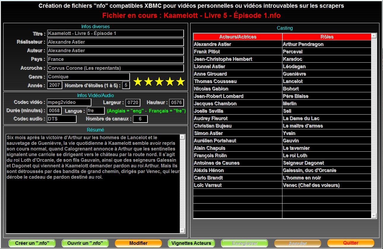Select actor cell Jacques Chambon

[x=238, y=104]
